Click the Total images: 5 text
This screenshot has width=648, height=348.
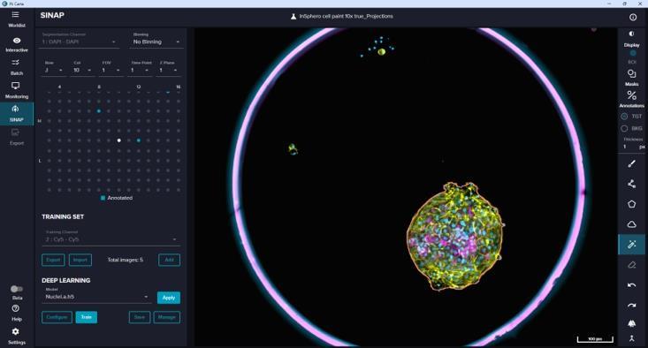pyautogui.click(x=126, y=260)
